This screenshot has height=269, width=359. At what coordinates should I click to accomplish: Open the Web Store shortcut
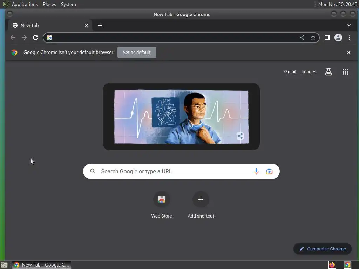tap(162, 205)
